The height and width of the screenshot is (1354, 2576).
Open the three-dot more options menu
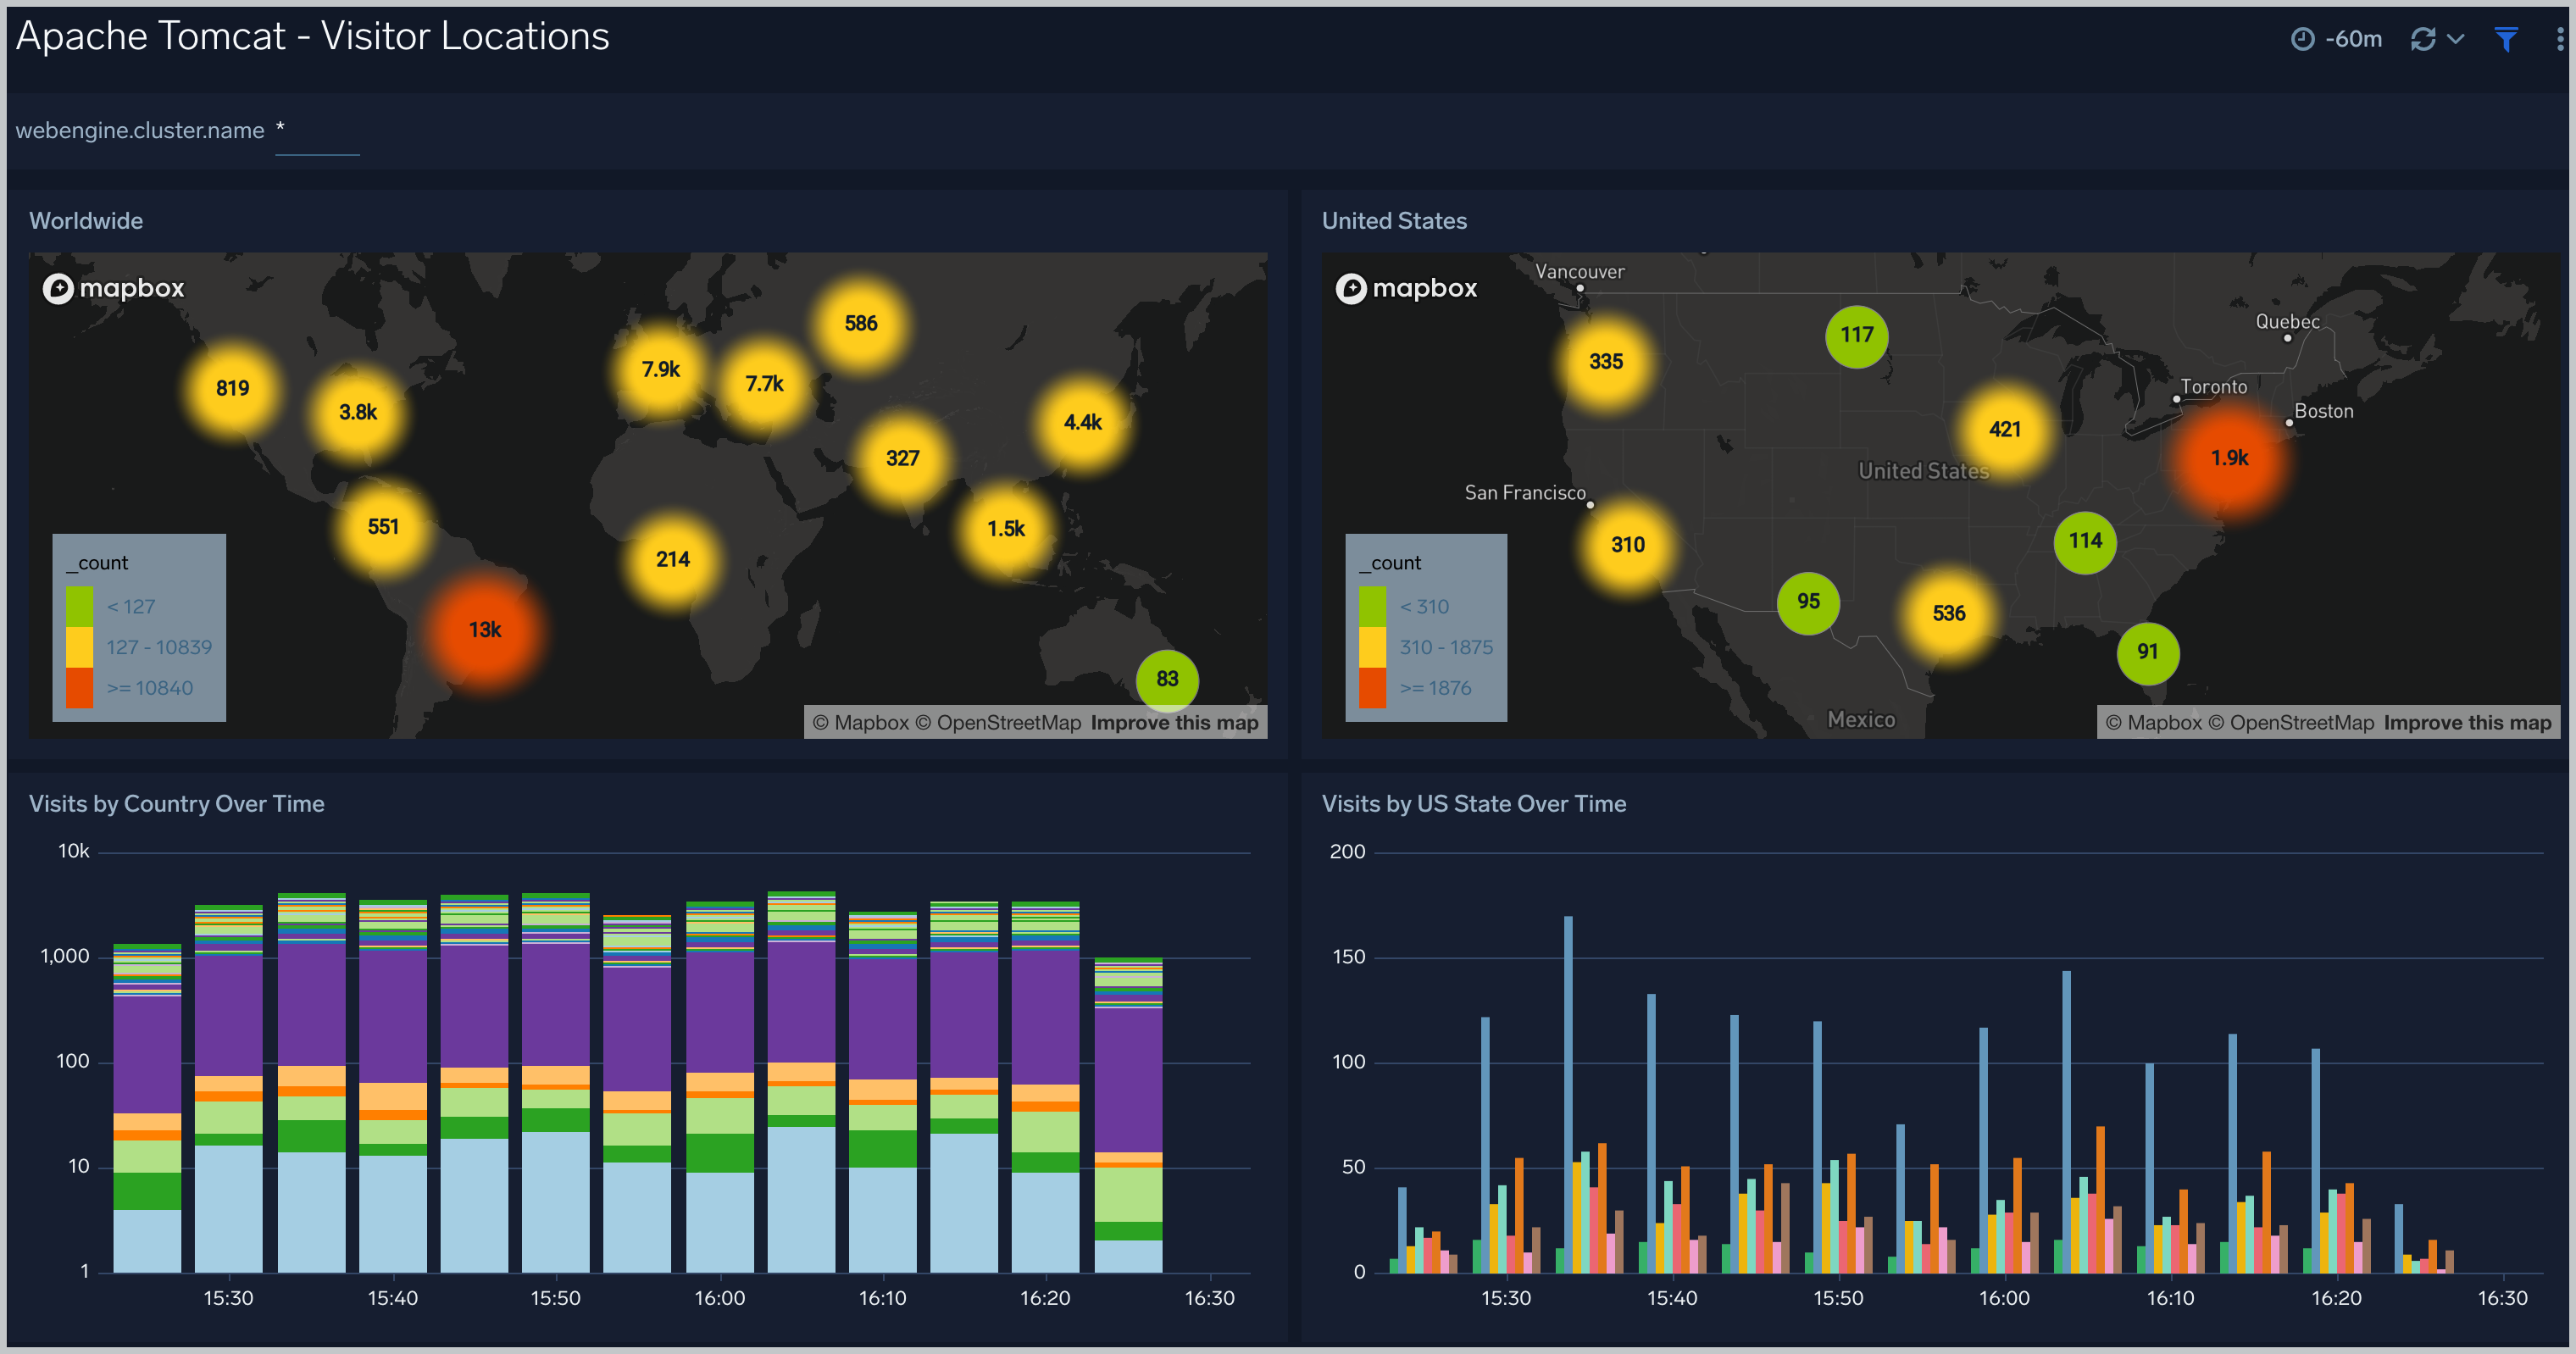[x=2559, y=39]
